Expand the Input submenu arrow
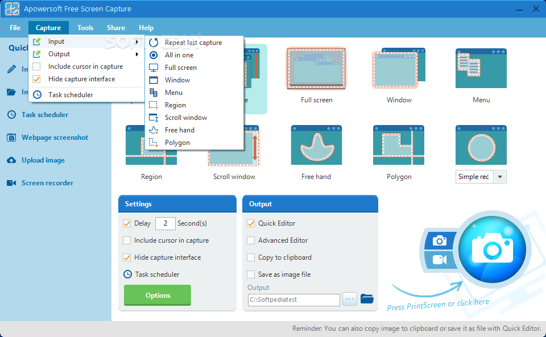546x337 pixels. click(137, 41)
